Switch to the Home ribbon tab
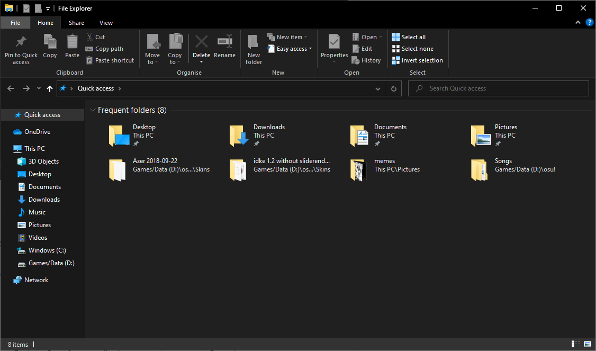 click(45, 23)
